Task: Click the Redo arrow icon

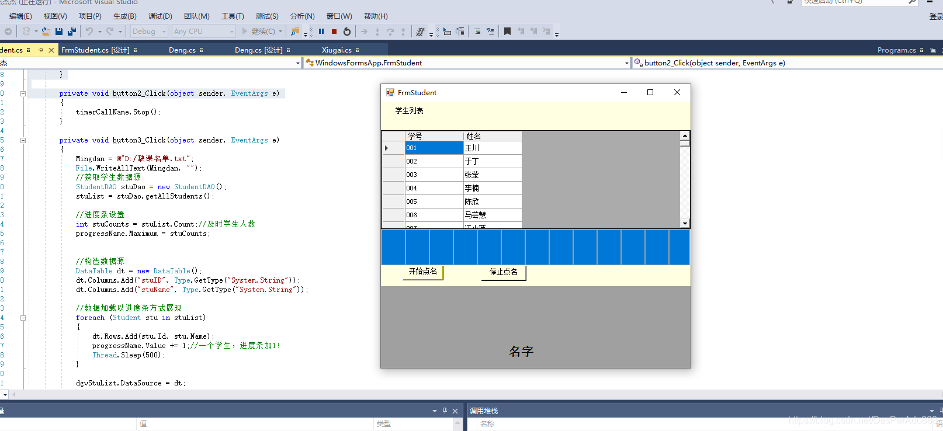Action: point(110,32)
